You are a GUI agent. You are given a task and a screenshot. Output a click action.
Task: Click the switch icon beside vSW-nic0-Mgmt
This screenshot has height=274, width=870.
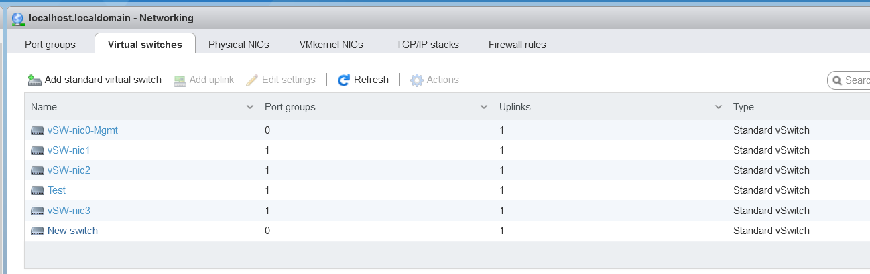(x=37, y=130)
